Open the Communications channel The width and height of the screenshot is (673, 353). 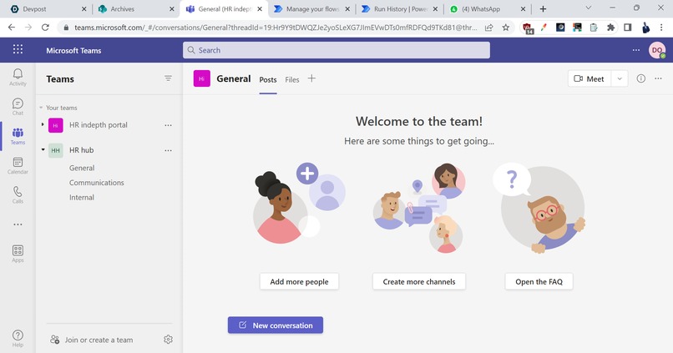point(97,183)
